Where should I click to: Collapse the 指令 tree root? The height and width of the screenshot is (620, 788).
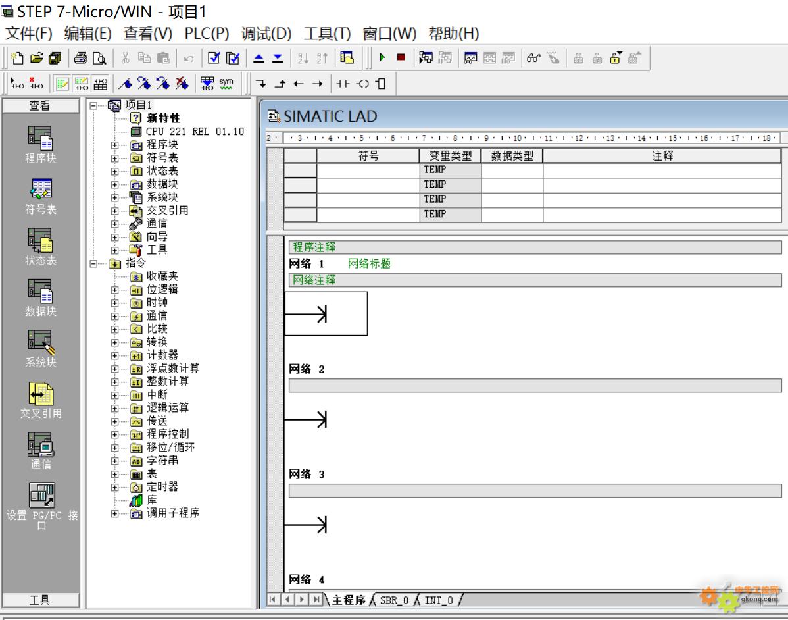coord(93,263)
